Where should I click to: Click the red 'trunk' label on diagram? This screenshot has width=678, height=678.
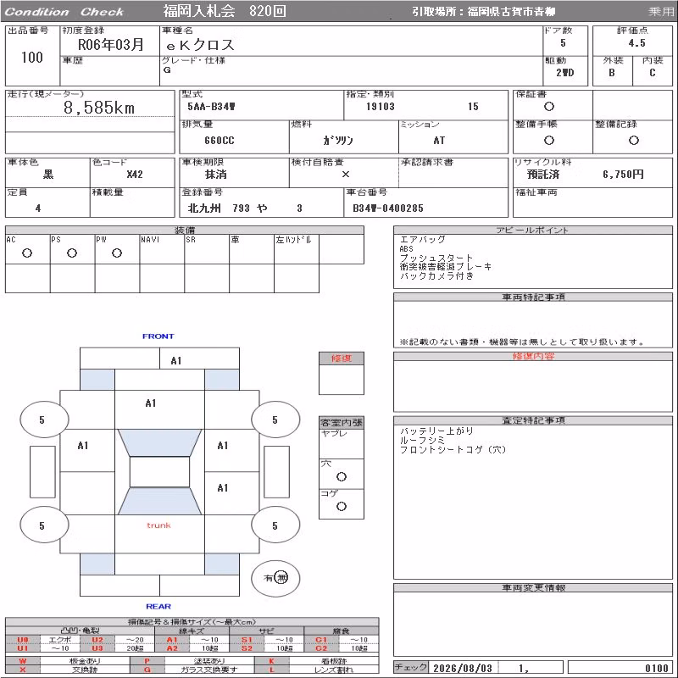tap(158, 525)
